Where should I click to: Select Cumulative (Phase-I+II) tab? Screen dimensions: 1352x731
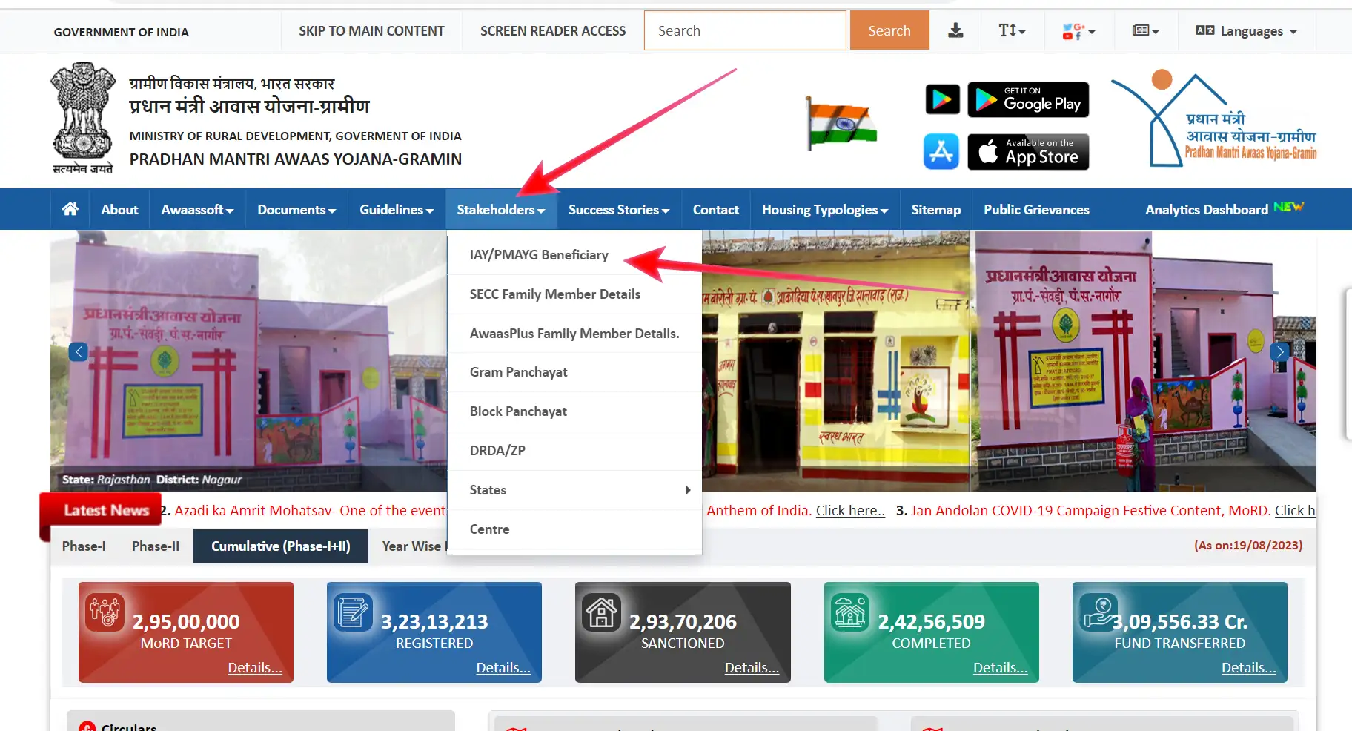coord(281,546)
